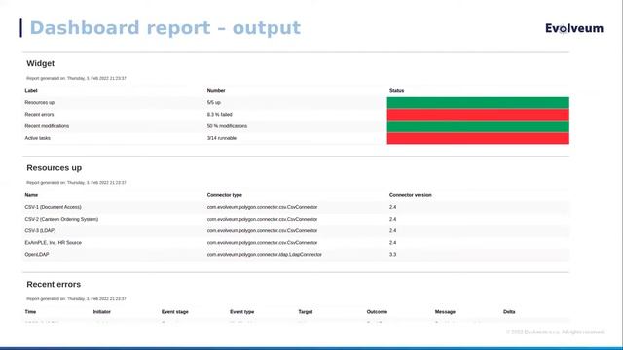The image size is (623, 350).
Task: Click the Event type column header
Action: point(242,312)
